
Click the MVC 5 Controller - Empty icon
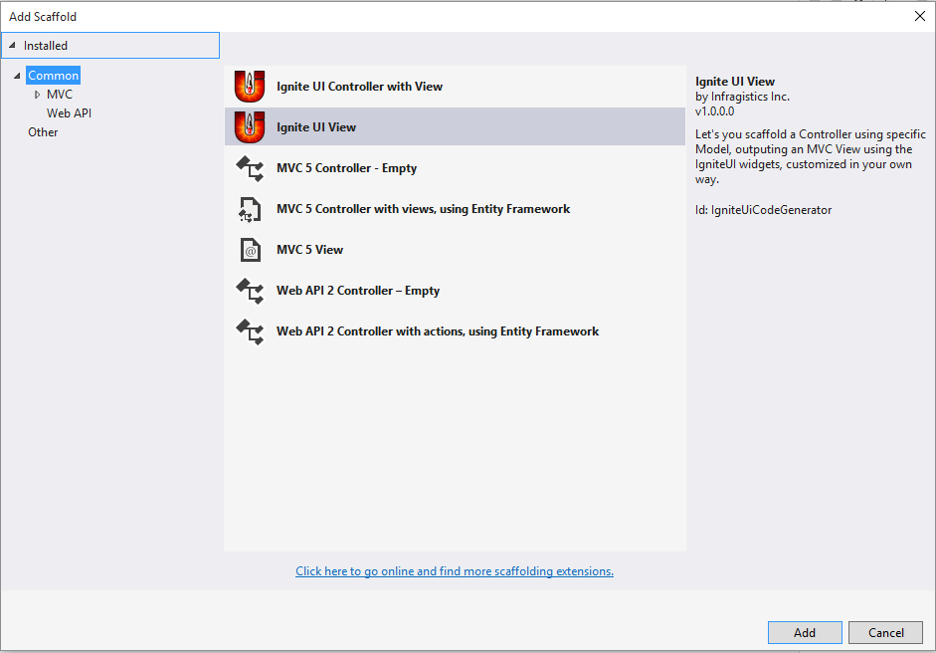pos(249,168)
